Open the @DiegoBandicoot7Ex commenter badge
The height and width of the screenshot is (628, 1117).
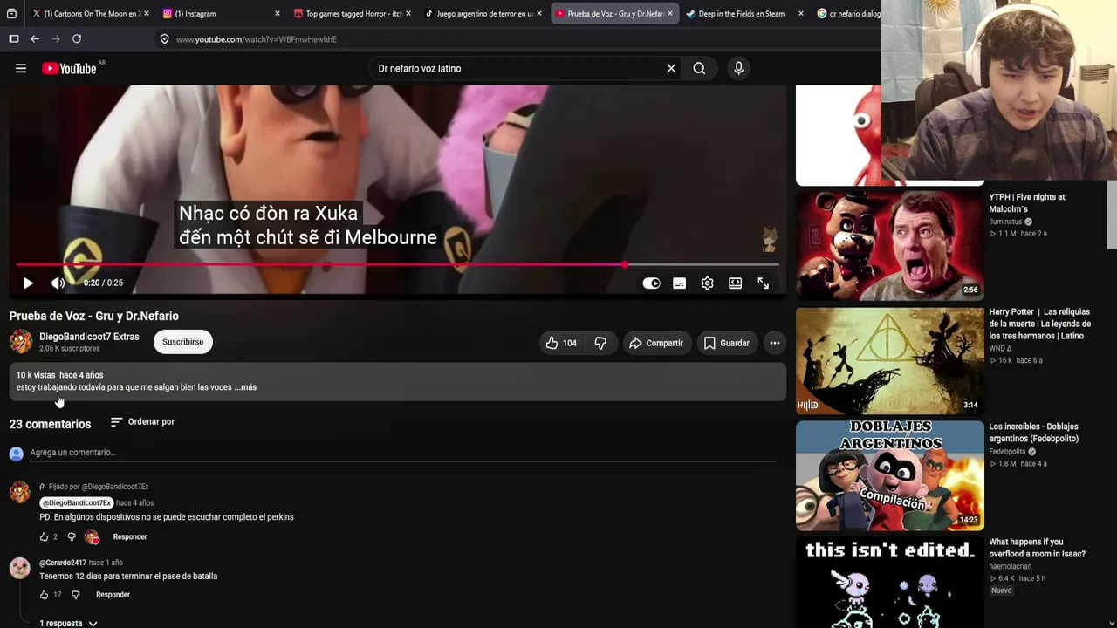77,503
